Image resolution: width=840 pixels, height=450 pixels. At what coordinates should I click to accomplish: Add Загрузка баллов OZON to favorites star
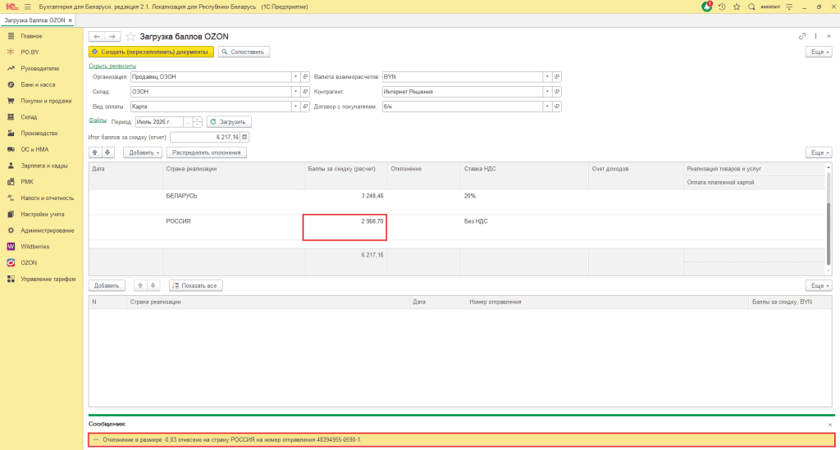point(130,36)
